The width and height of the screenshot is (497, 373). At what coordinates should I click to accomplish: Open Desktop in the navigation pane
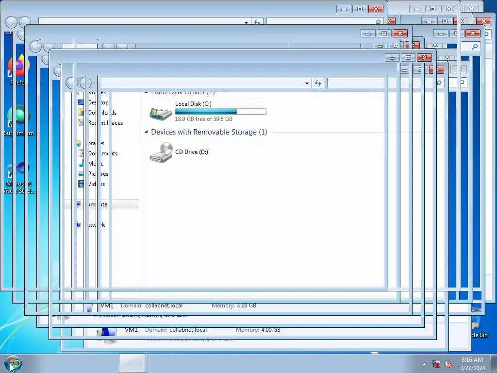tap(94, 102)
